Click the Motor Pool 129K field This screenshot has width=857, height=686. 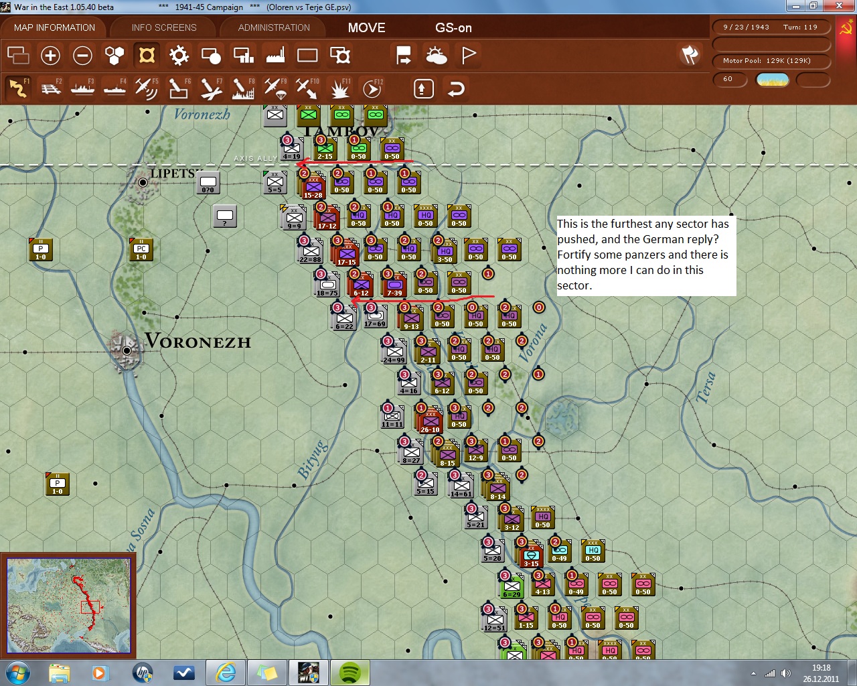pyautogui.click(x=771, y=60)
